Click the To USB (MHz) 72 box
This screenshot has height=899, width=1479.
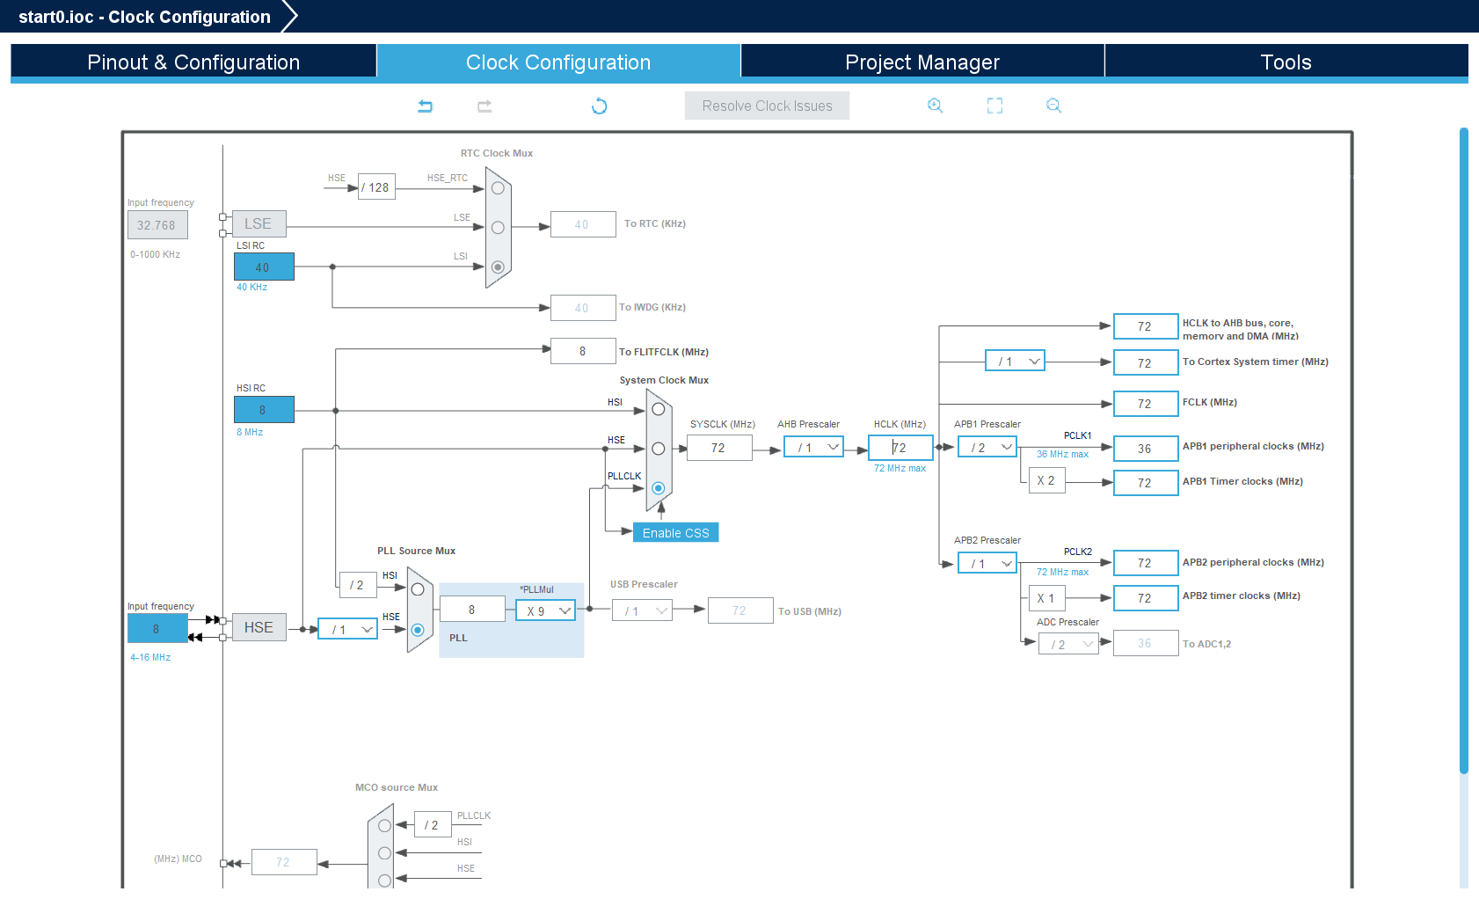(x=740, y=610)
